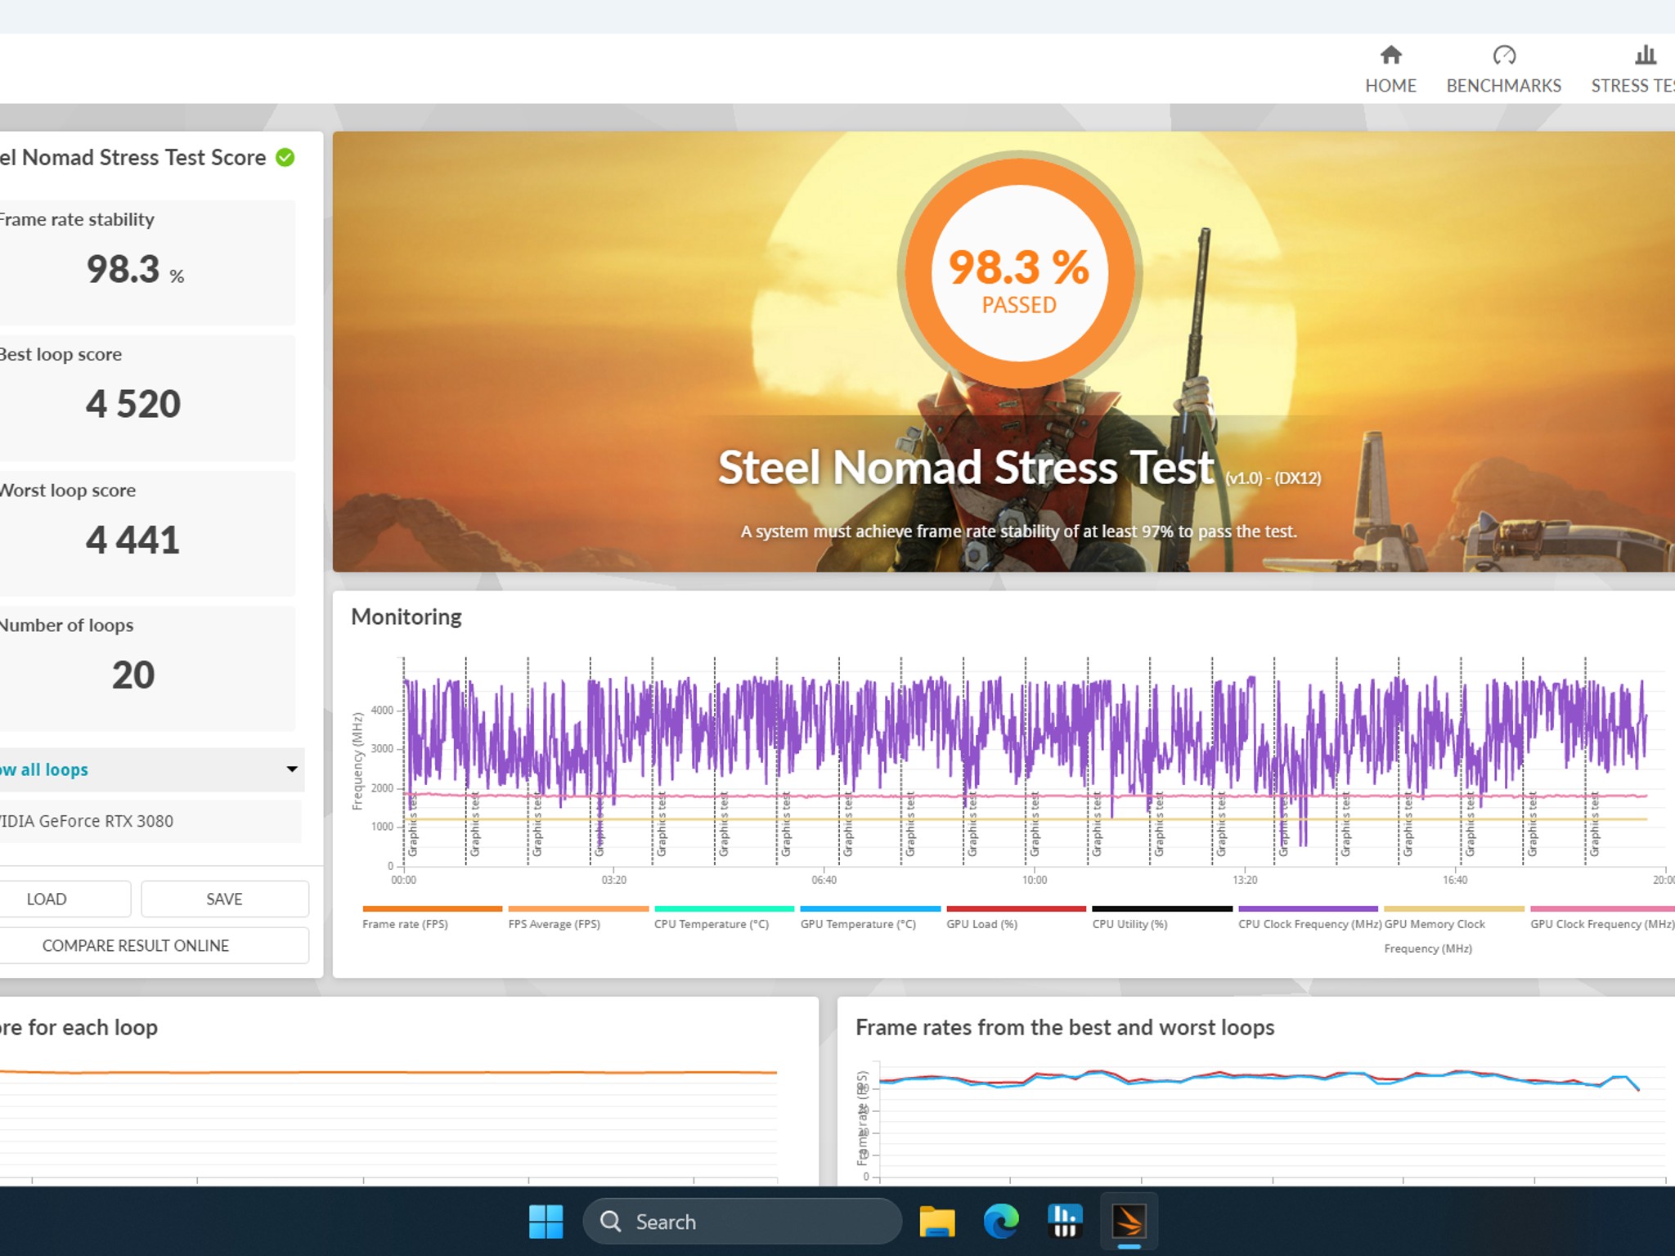Toggle GPU Clock Frequency legend swatch
The image size is (1675, 1256).
(1602, 908)
